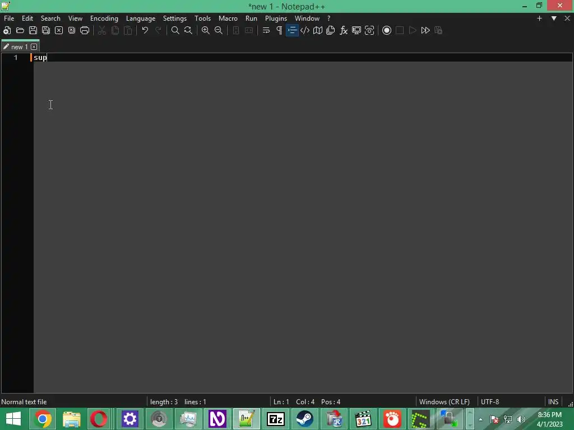Add new tab with plus button
574x430 pixels.
[x=539, y=18]
